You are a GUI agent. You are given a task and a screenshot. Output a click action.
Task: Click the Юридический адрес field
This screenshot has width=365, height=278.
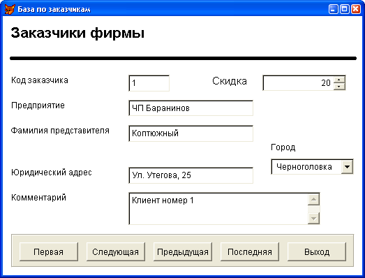[x=191, y=175]
